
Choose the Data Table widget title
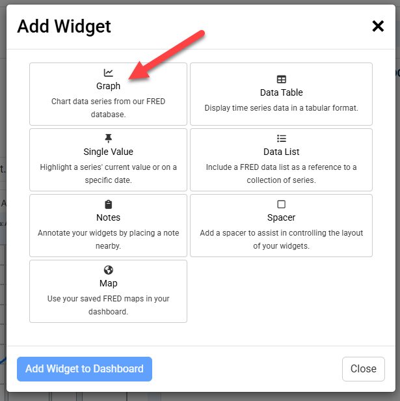coord(282,92)
